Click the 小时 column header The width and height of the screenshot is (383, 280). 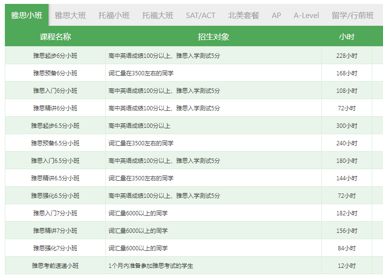coord(347,37)
